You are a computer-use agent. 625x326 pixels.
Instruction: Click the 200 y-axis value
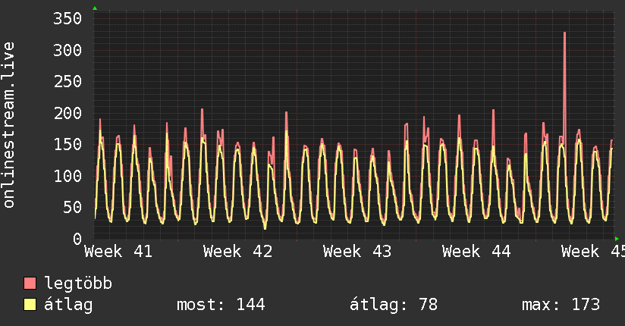tap(68, 113)
